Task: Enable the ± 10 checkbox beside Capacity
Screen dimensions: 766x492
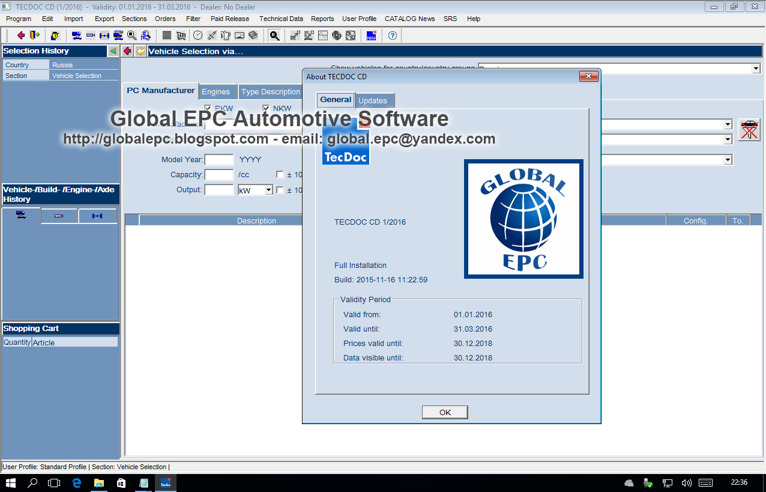Action: (280, 175)
